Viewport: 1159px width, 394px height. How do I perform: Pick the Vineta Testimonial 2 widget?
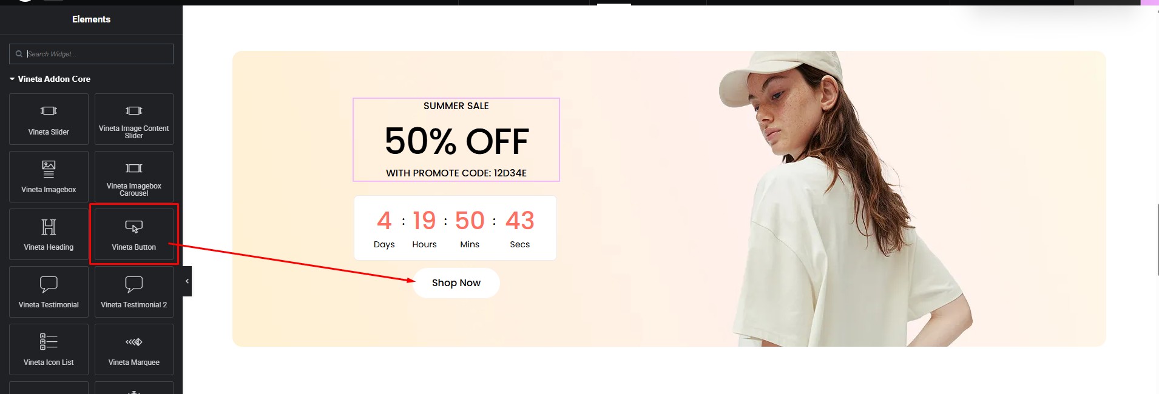(134, 292)
